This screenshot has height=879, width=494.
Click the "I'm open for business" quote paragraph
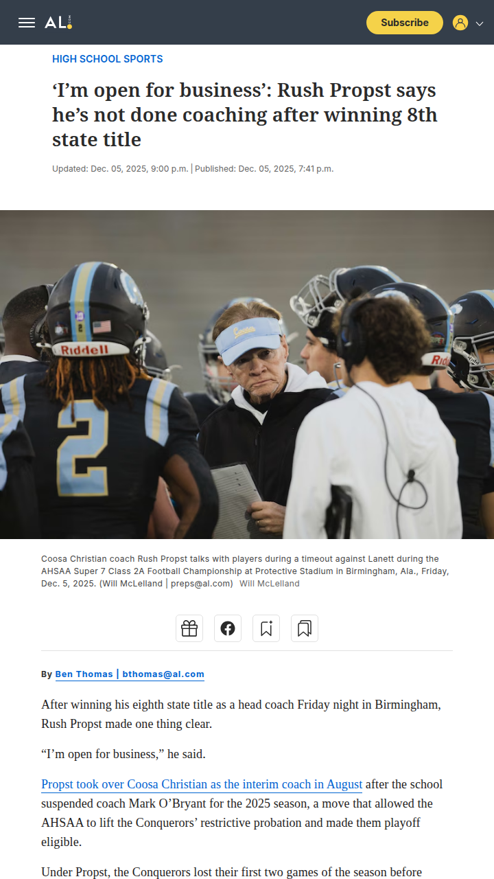pyautogui.click(x=123, y=754)
